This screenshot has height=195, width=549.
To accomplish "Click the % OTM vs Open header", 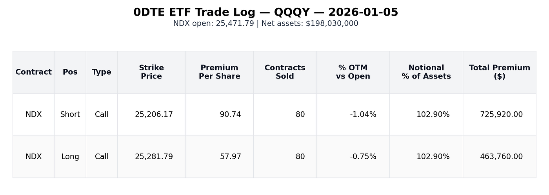I will coord(353,72).
